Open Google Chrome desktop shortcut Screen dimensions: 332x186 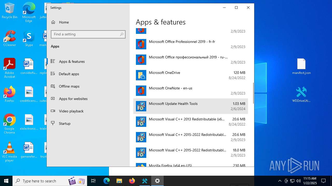(x=10, y=124)
